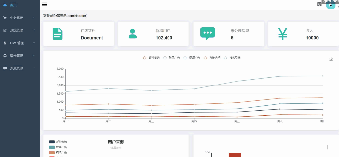Click the language switch icon in header
Screen dimensions: 339x159
319,5
